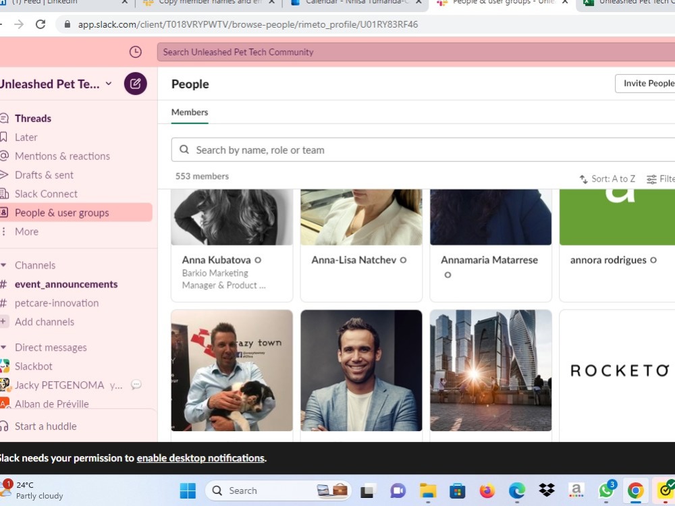675x506 pixels.
Task: Open the history clock icon beside search
Action: (x=134, y=51)
